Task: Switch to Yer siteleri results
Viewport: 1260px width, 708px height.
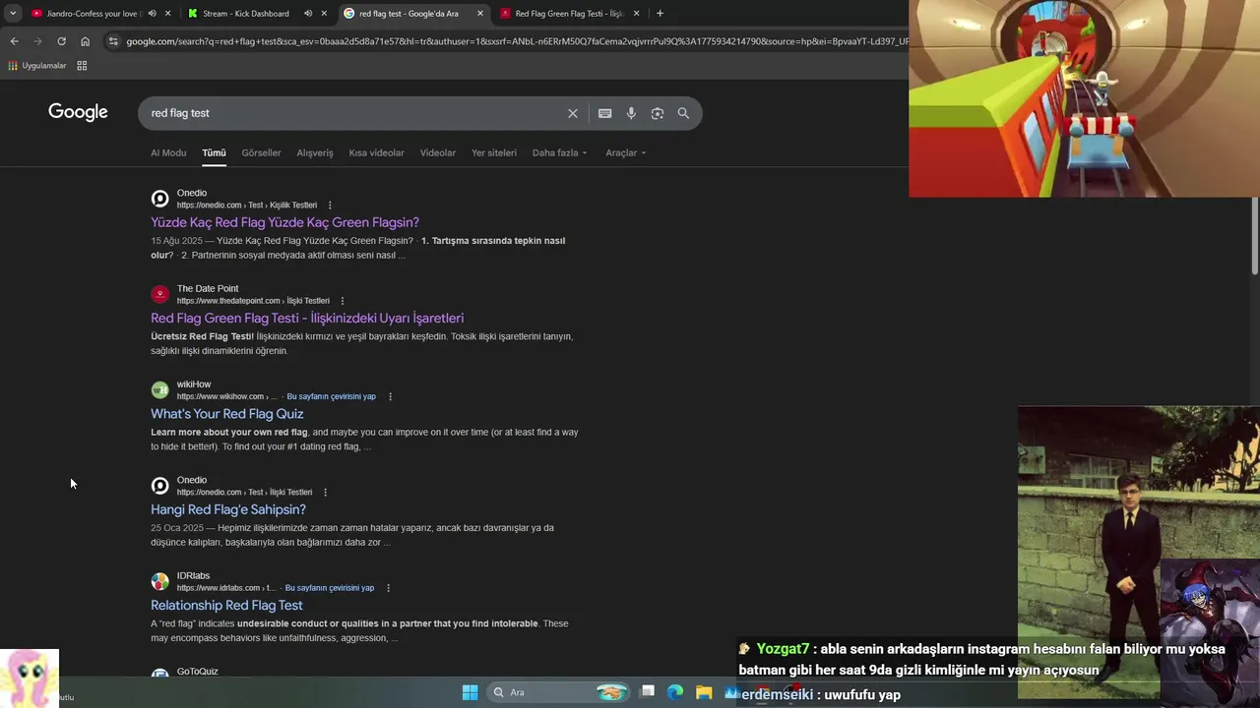Action: [494, 152]
